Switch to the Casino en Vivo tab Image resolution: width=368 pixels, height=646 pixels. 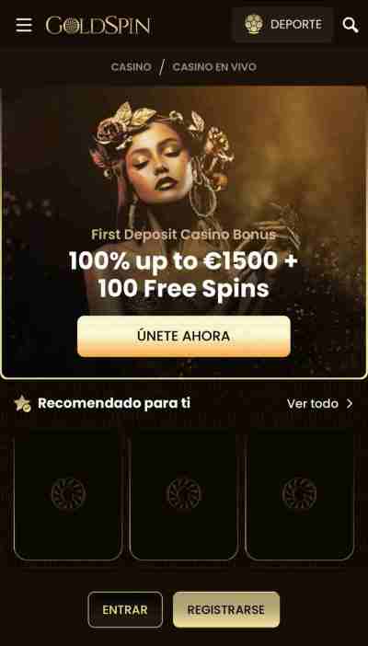[214, 67]
